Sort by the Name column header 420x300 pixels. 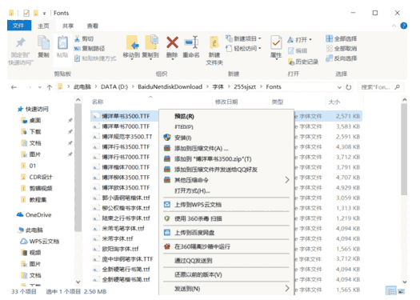pyautogui.click(x=98, y=102)
